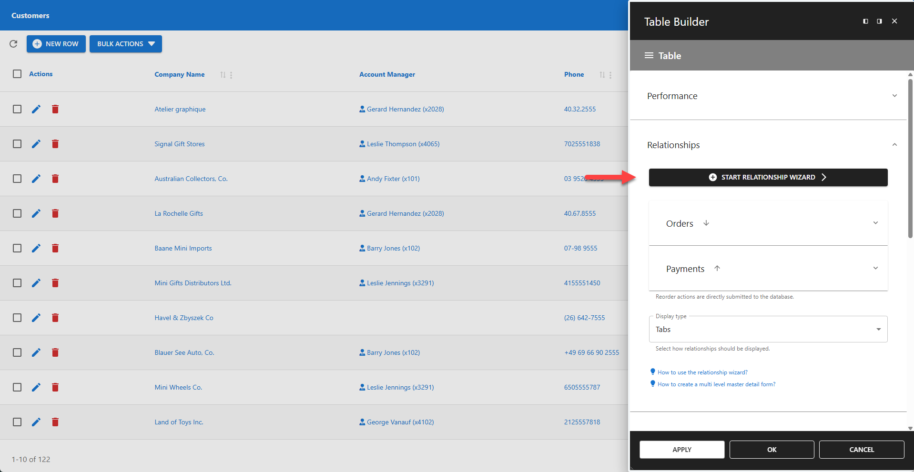Expand the Performance section
The width and height of the screenshot is (914, 472).
click(x=894, y=96)
